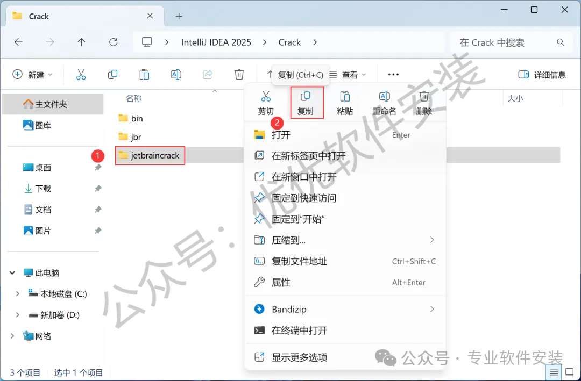This screenshot has width=581, height=381.
Task: Click the monitor icon in address bar
Action: pyautogui.click(x=147, y=42)
